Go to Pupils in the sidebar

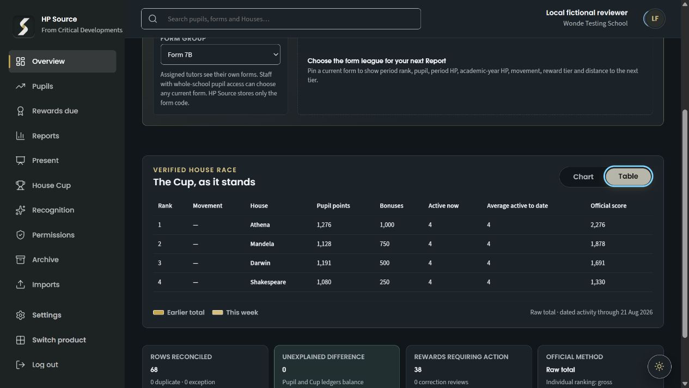tap(42, 86)
